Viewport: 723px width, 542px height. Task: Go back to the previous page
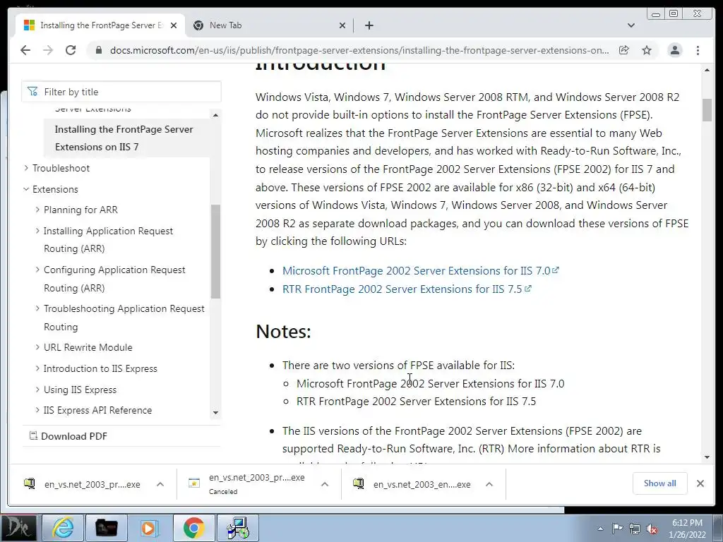(x=25, y=50)
